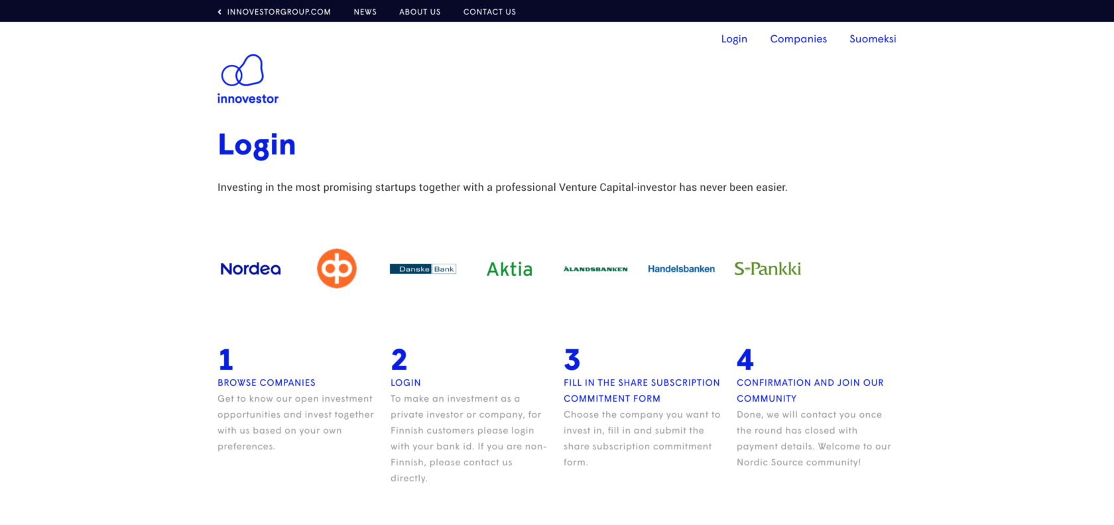Viewport: 1114px width, 525px height.
Task: Pick the Handelsbanken logo
Action: coord(682,268)
